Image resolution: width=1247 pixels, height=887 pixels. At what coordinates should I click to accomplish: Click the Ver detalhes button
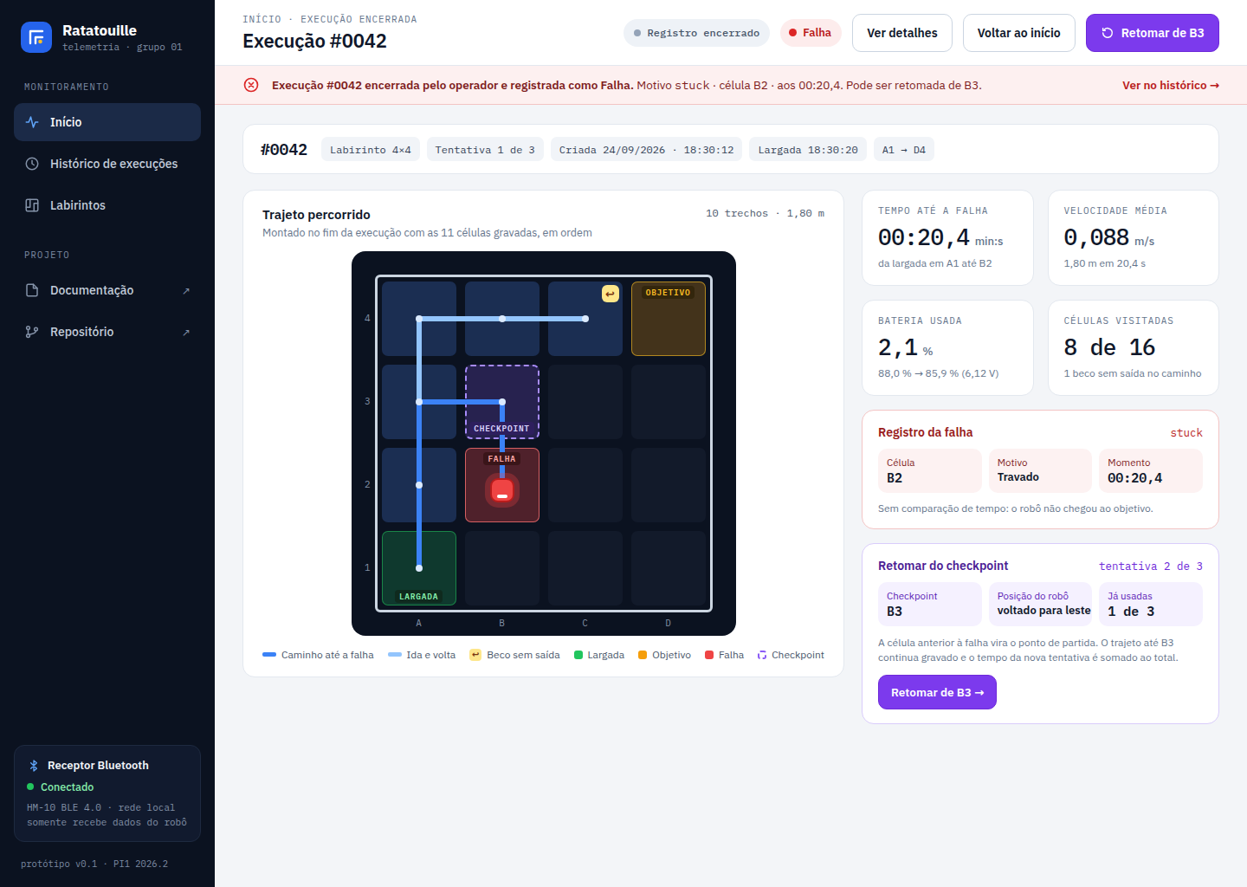(x=902, y=33)
